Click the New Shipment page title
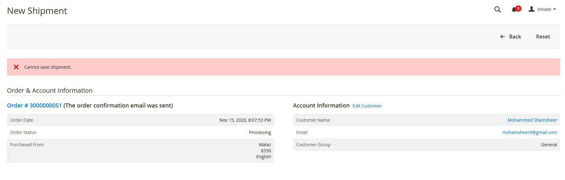Screen dimensions: 565x180 tap(37, 11)
